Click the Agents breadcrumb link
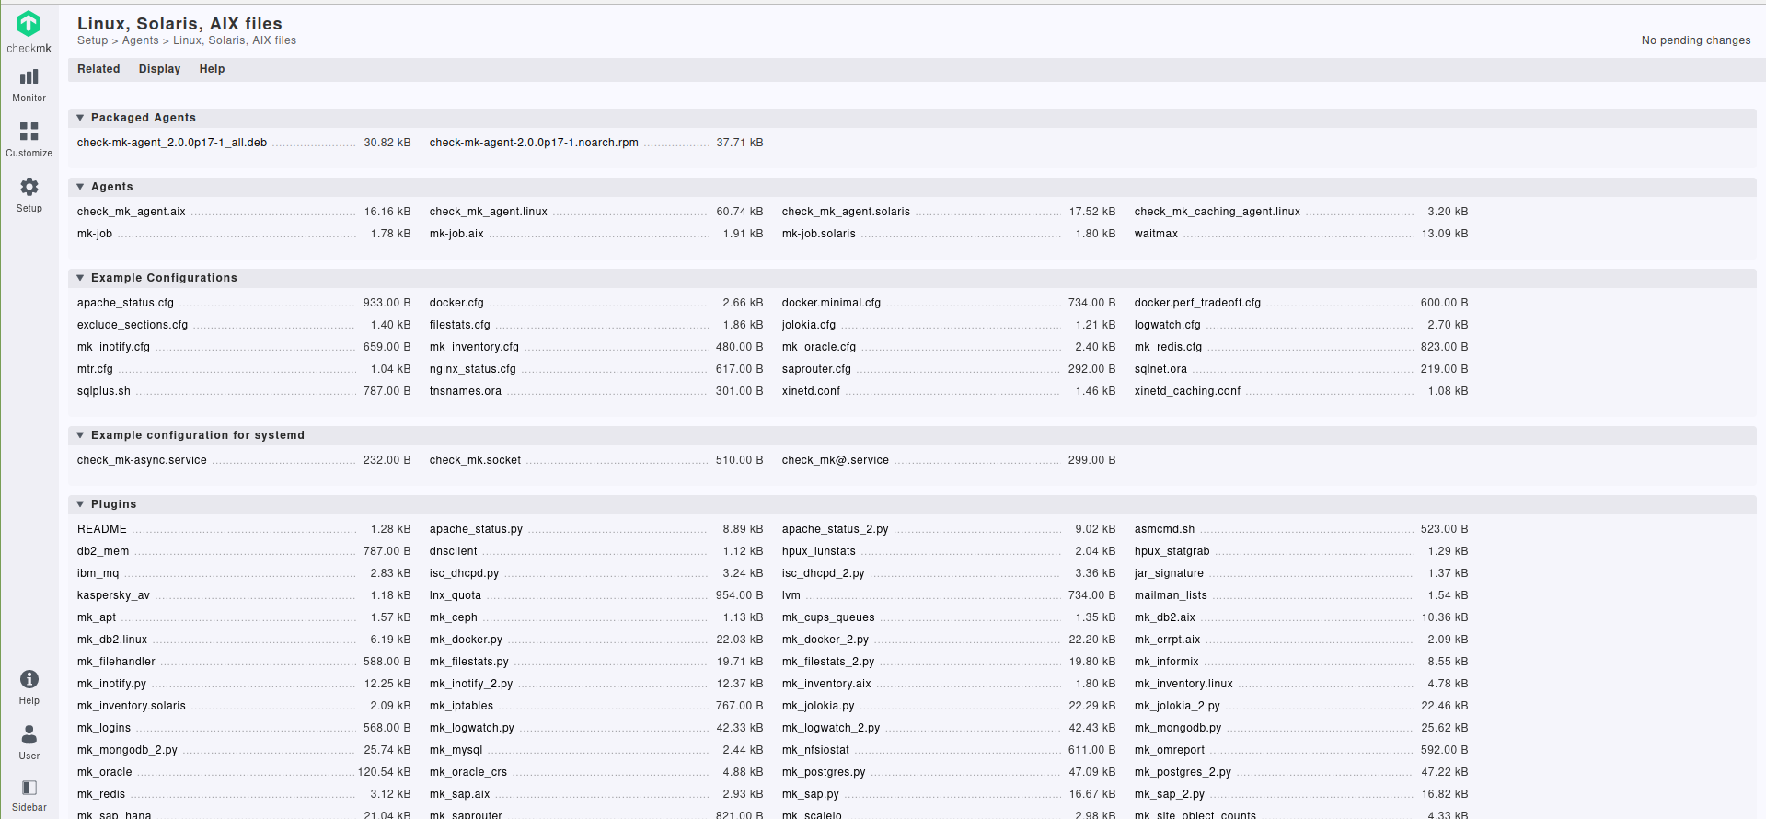The image size is (1766, 819). pyautogui.click(x=140, y=40)
